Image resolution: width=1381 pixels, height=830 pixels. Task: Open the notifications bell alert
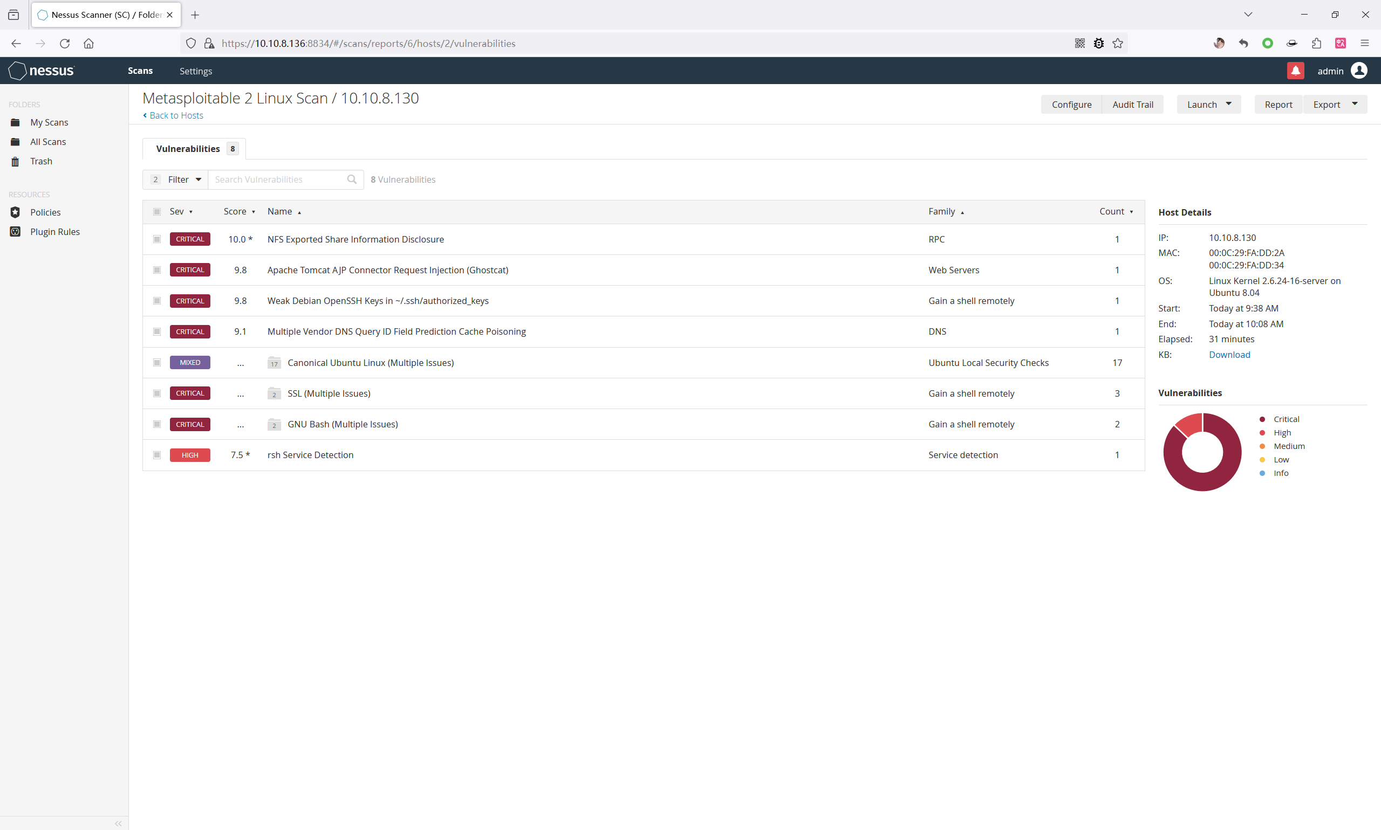[1295, 71]
